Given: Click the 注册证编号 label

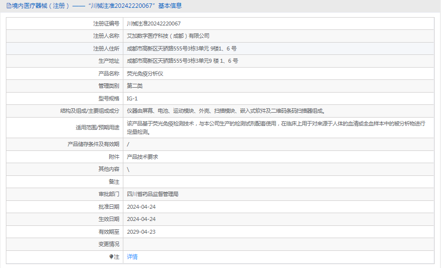Looking at the screenshot, I should point(106,24).
